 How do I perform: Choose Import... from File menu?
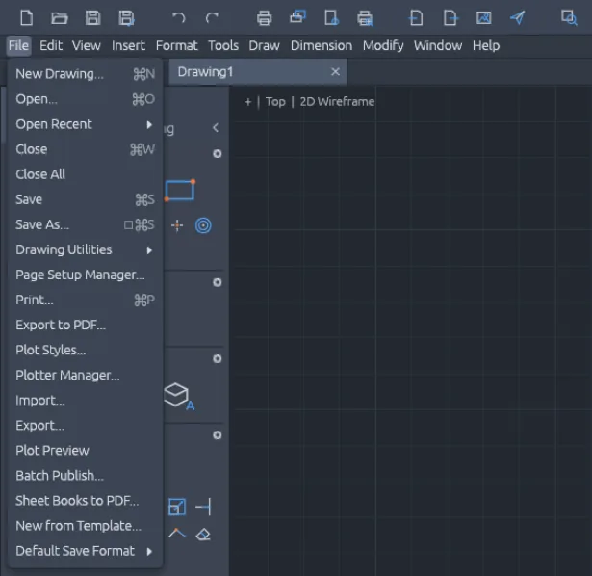click(x=85, y=400)
